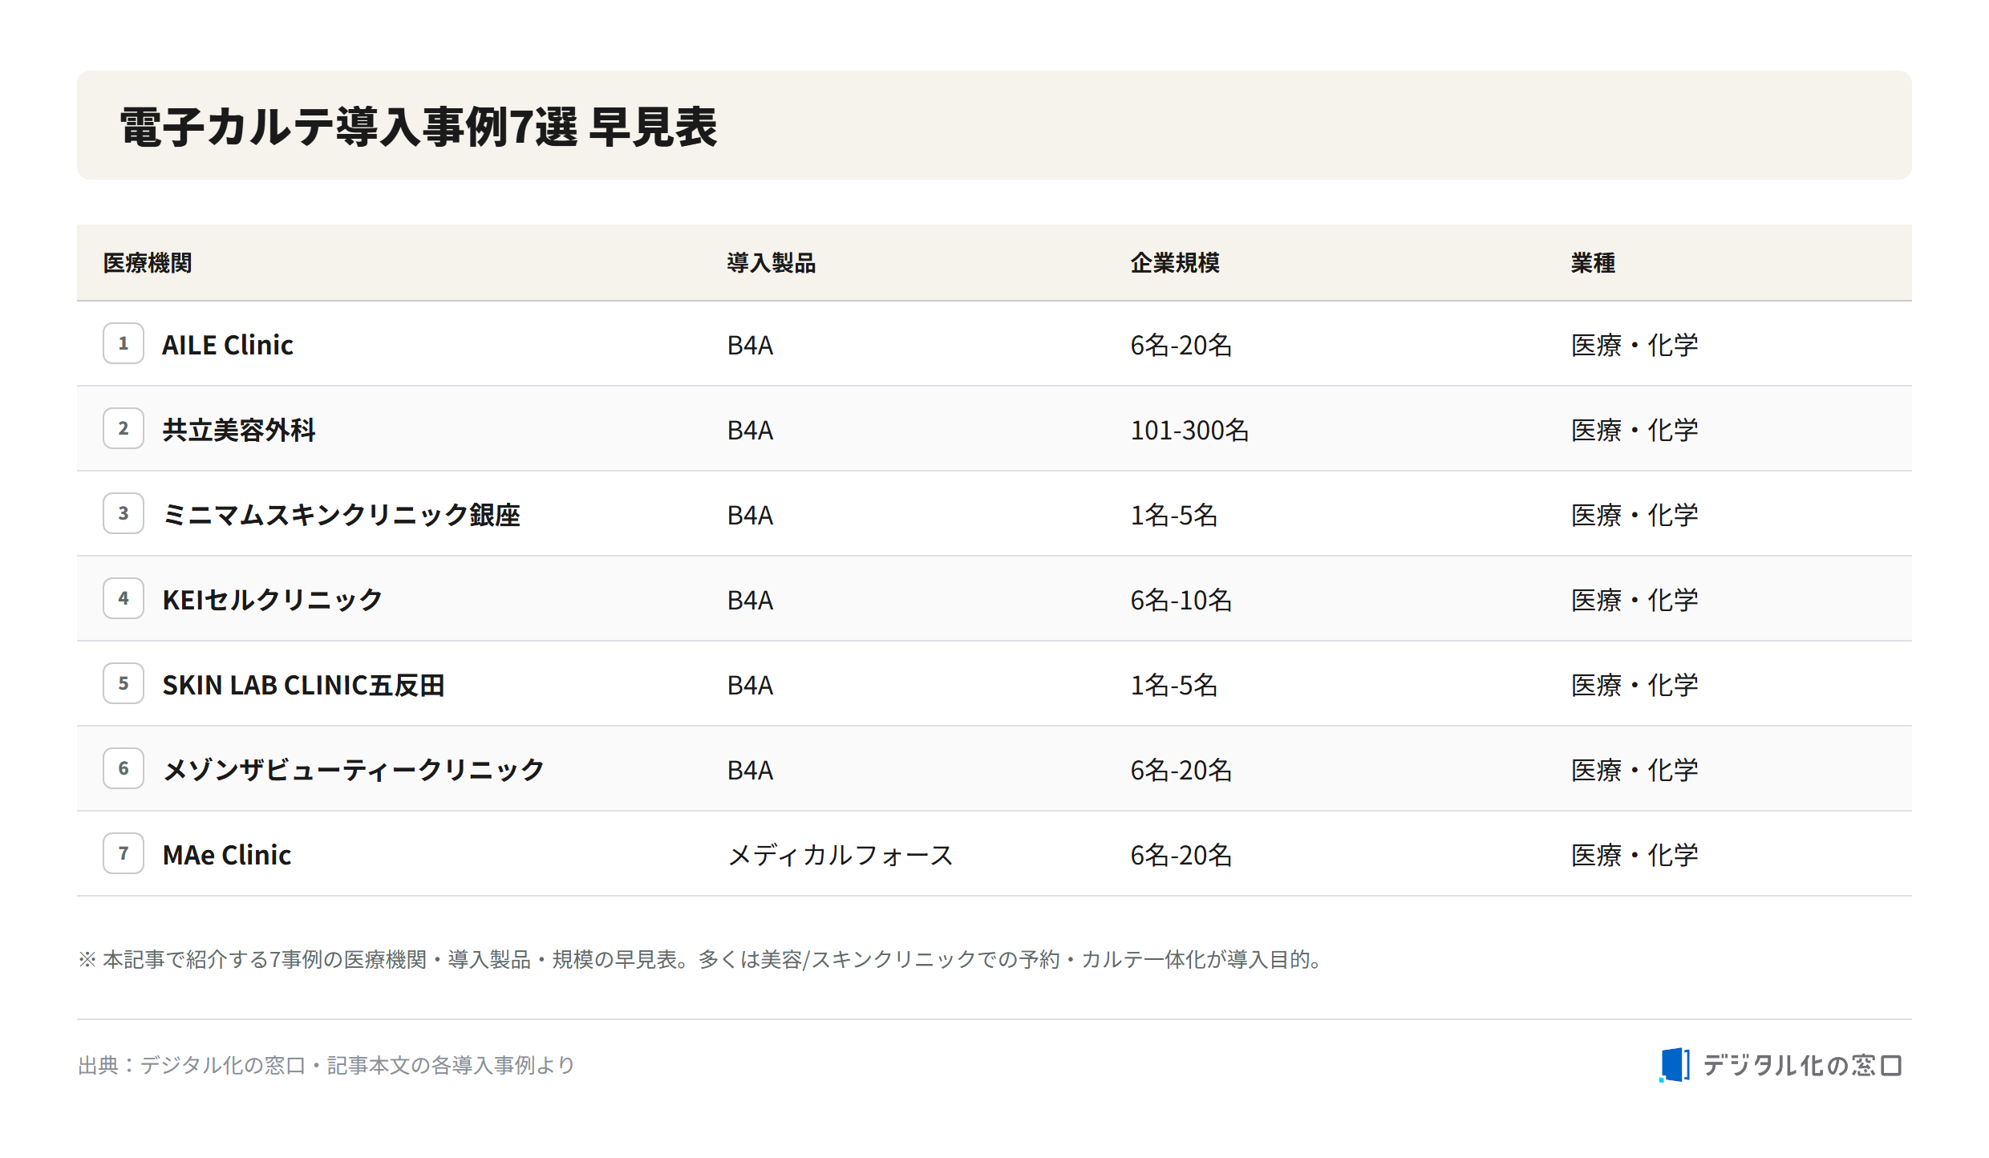Image resolution: width=1989 pixels, height=1158 pixels.
Task: Click the title 電子カルテ導入事例7選 早見表
Action: pyautogui.click(x=419, y=127)
